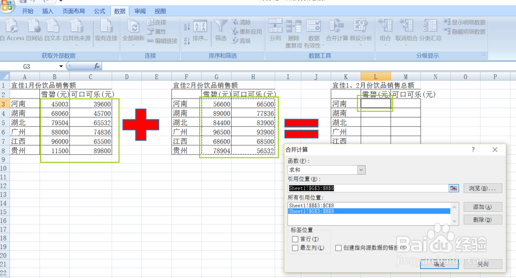Select reference Sheet1!$G$3:$H$8 in list
Screen dimensions: 516x278
coord(369,211)
